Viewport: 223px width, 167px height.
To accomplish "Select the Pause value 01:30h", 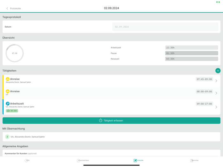I will 191,53.
